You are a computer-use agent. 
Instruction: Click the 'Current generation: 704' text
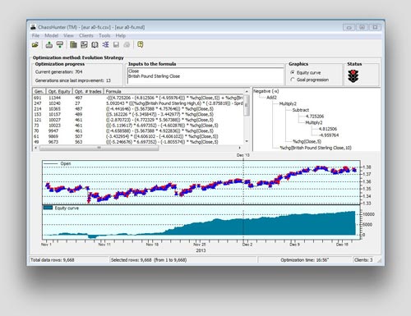[59, 71]
